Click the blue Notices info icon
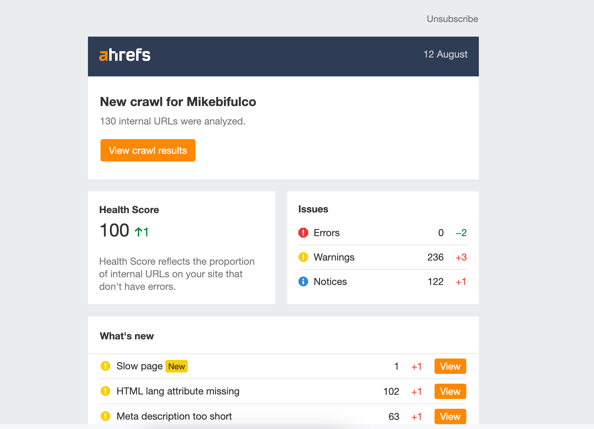The height and width of the screenshot is (429, 594). [x=303, y=281]
